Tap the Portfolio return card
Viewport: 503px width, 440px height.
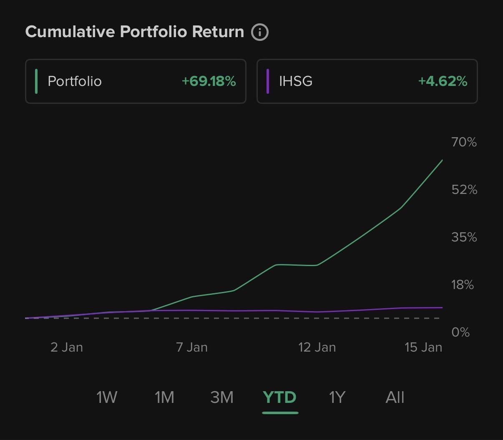tap(136, 81)
